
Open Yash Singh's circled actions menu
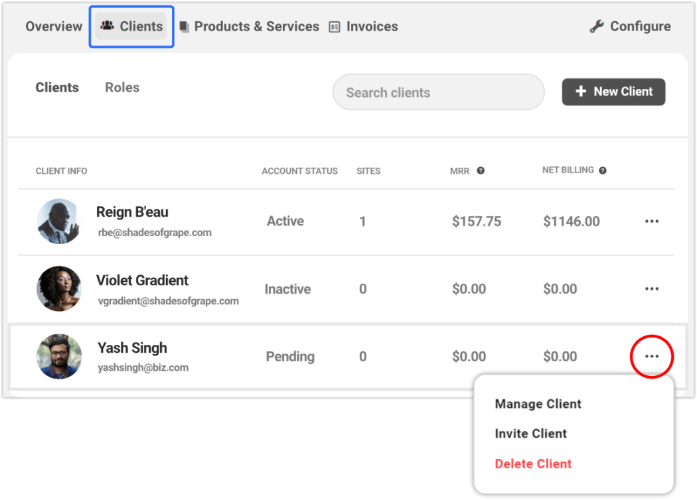point(652,356)
